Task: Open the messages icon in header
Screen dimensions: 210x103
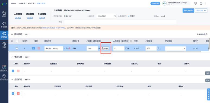Action: [x=195, y=4]
